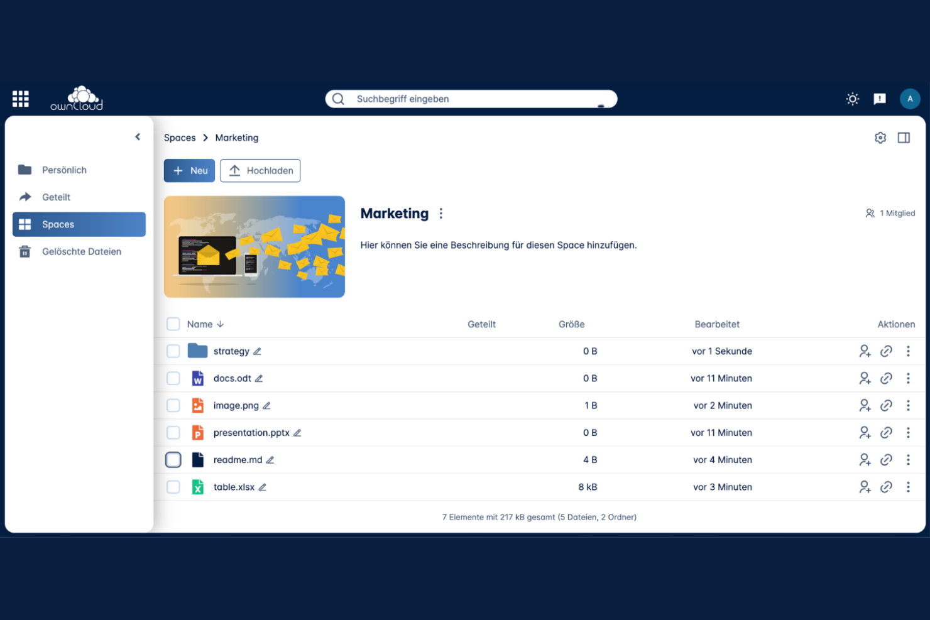
Task: Select the table.xlsx checkbox
Action: 173,487
